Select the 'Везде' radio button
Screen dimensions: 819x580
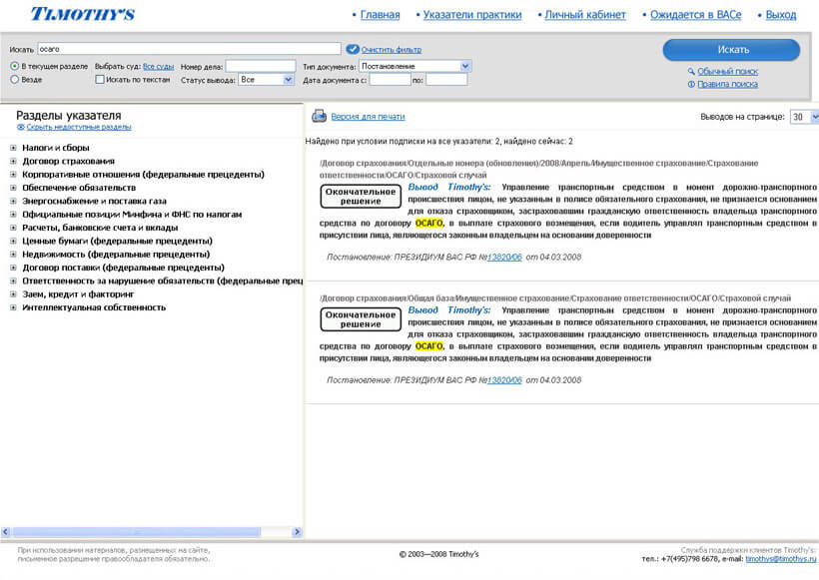[x=15, y=79]
